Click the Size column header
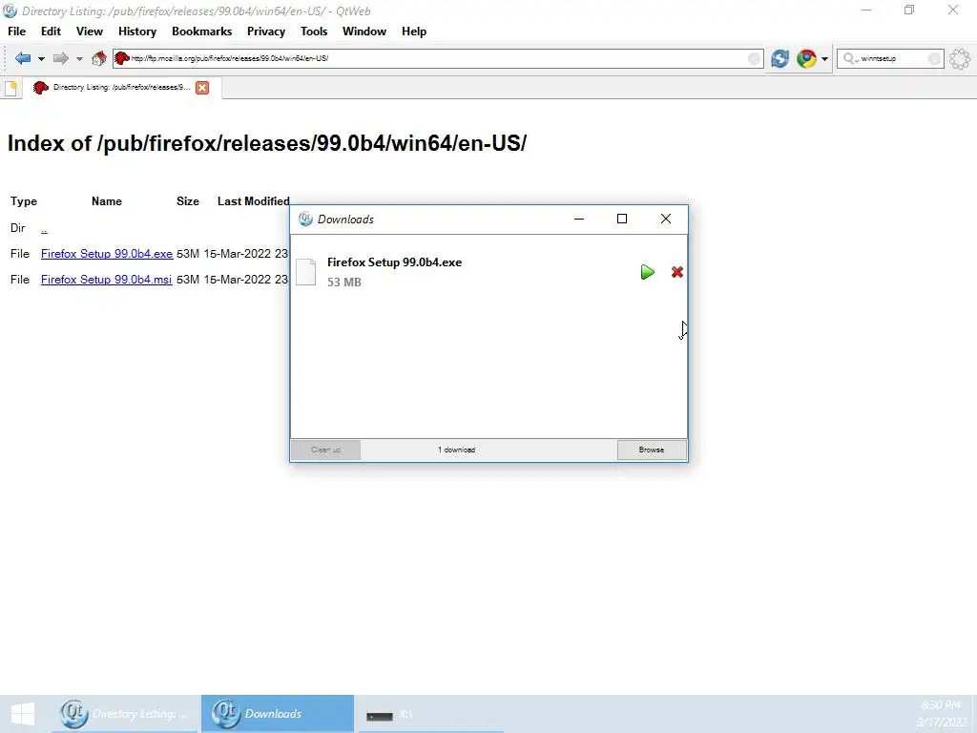977x733 pixels. [188, 201]
